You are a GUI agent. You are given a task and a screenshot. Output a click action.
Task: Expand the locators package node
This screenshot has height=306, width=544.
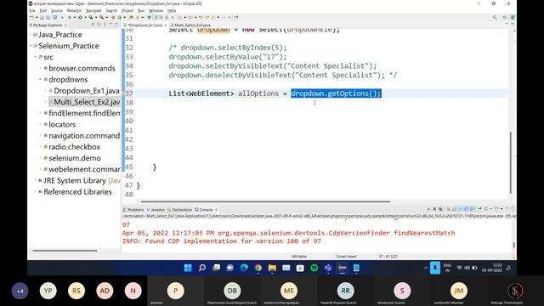coord(41,124)
